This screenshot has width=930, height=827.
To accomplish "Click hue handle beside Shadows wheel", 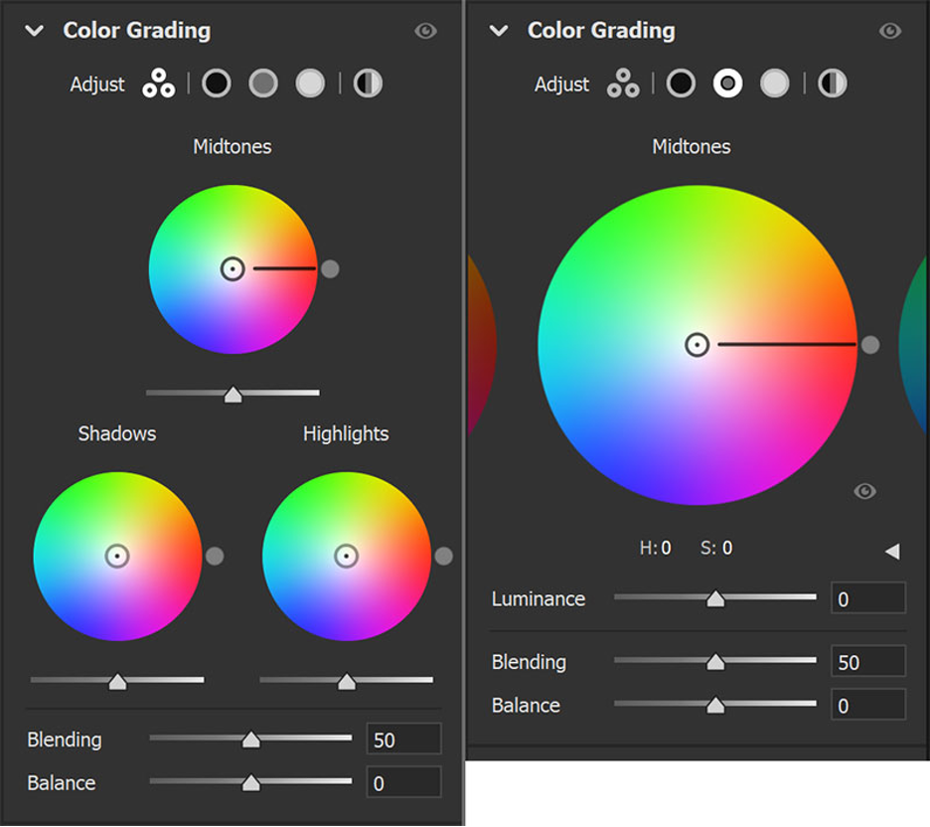I will pos(215,557).
